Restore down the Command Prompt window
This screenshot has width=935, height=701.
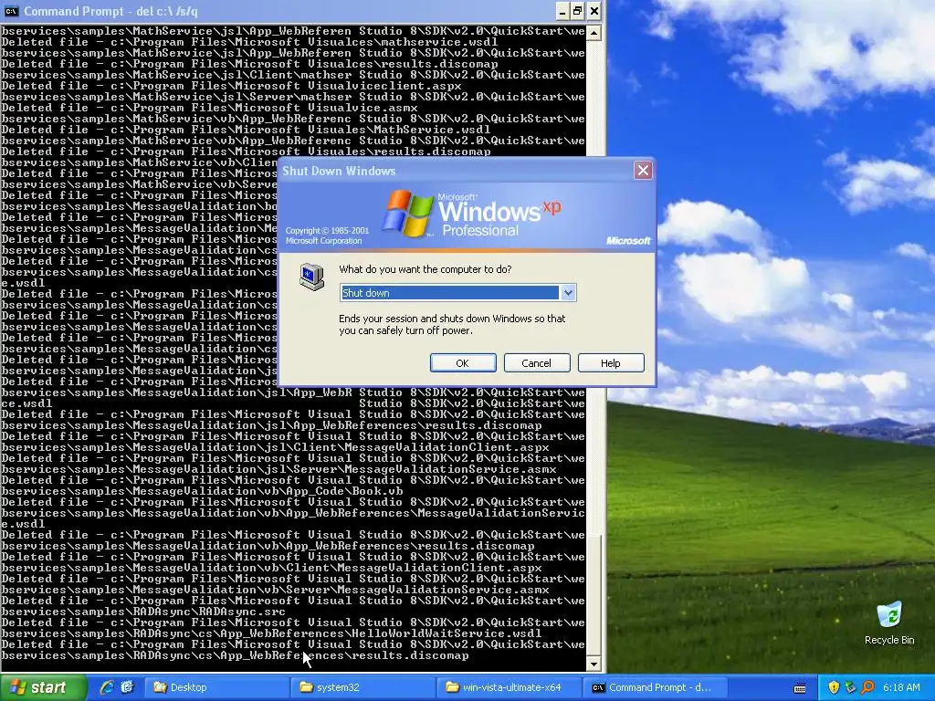(x=578, y=11)
